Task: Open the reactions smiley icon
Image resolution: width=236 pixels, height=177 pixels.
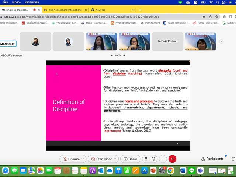Action: tap(153, 159)
